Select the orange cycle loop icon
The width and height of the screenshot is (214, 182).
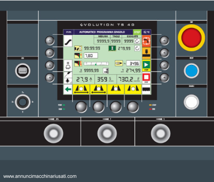pyautogui.click(x=146, y=41)
